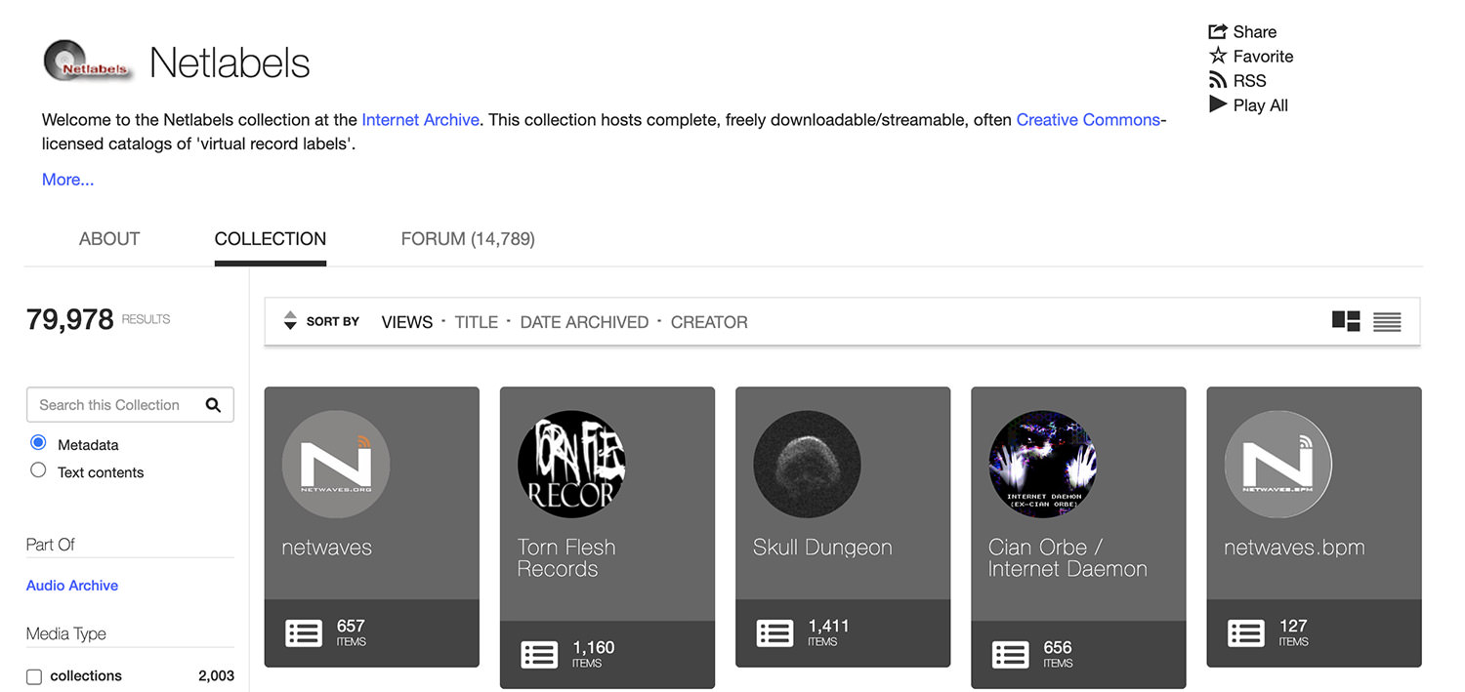Open the Audio Archive link
1465x692 pixels.
(72, 586)
